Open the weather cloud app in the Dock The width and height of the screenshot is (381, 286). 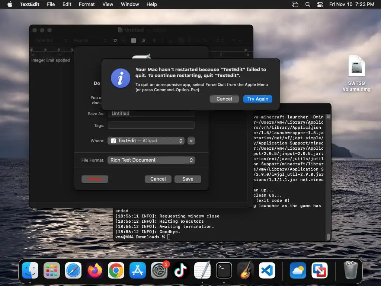click(298, 270)
